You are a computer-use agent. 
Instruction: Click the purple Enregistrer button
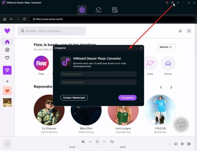127,98
